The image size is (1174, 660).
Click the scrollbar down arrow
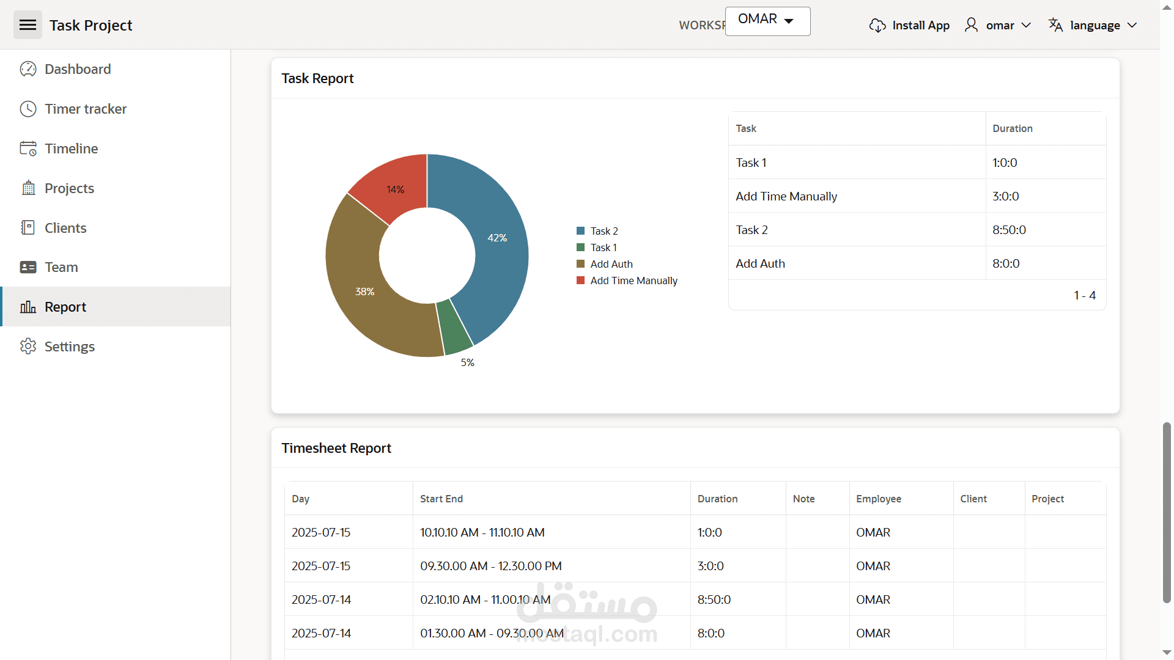click(1167, 653)
